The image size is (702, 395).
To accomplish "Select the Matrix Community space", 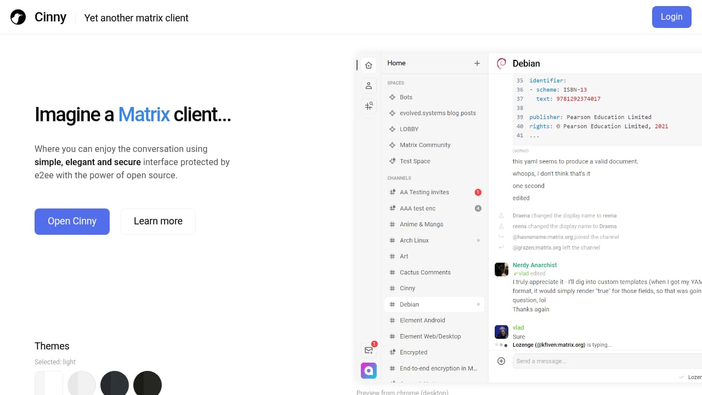I will tap(425, 145).
